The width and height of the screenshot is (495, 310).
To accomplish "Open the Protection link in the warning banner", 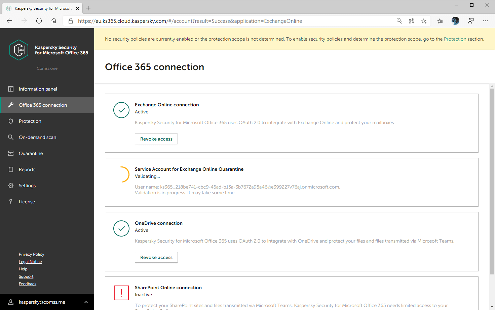I will click(x=455, y=39).
